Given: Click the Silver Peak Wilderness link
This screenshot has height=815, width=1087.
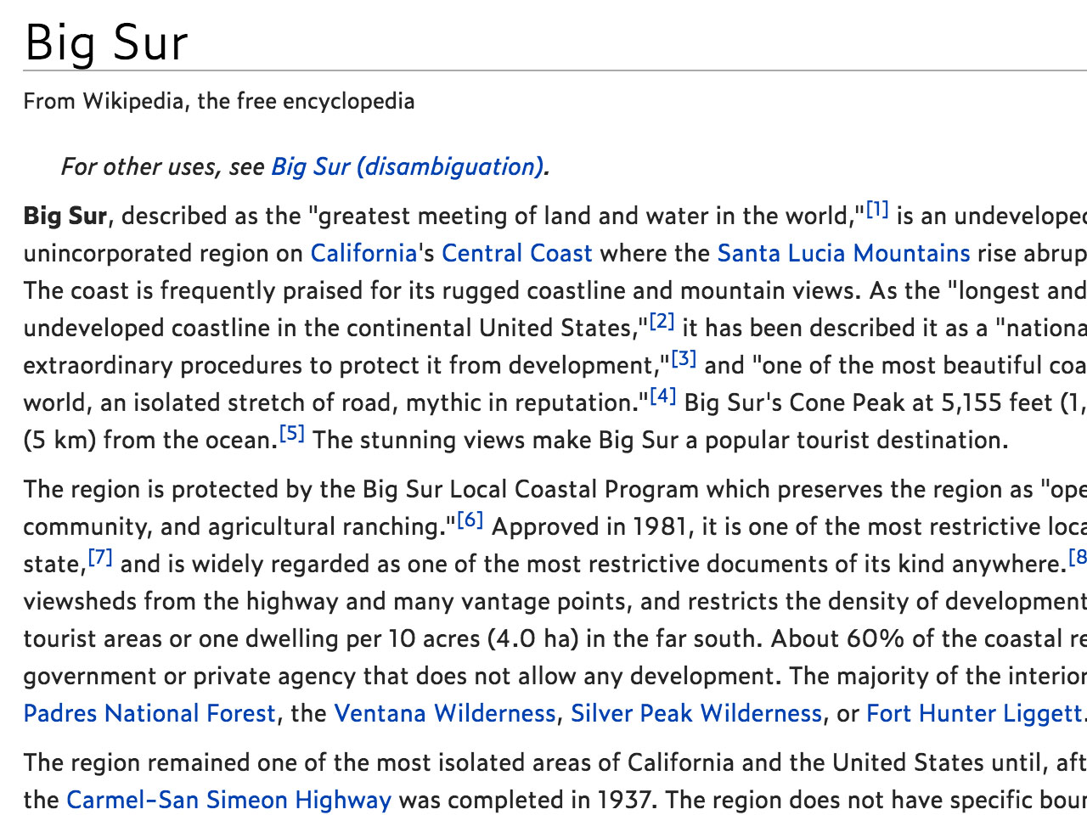Looking at the screenshot, I should (696, 713).
